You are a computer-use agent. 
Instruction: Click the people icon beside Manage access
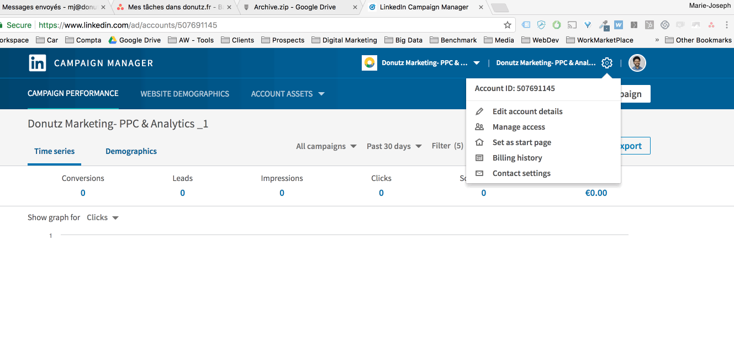point(479,127)
